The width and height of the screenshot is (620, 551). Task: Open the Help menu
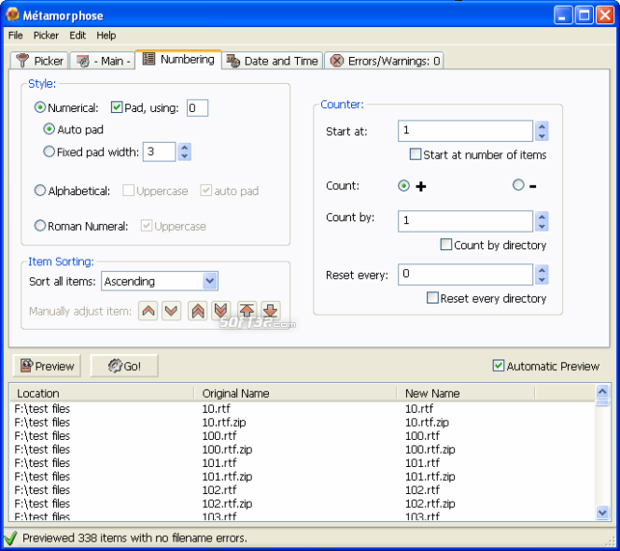click(106, 35)
